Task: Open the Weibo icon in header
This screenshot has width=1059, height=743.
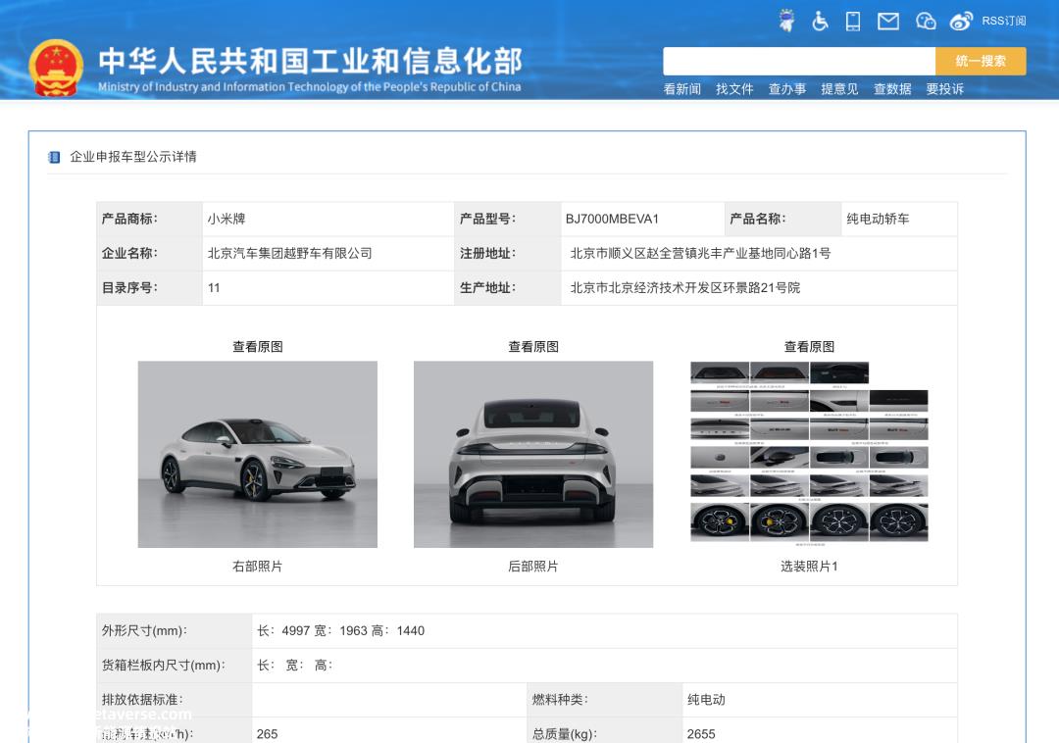Action: coord(960,22)
